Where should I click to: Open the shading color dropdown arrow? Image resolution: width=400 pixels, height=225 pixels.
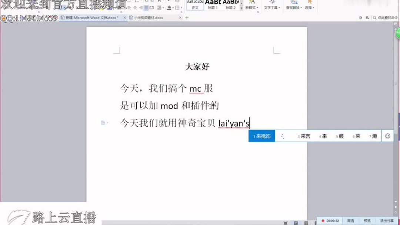coord(173,8)
